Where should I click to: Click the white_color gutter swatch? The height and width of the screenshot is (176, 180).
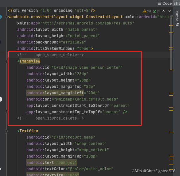(0, 169)
